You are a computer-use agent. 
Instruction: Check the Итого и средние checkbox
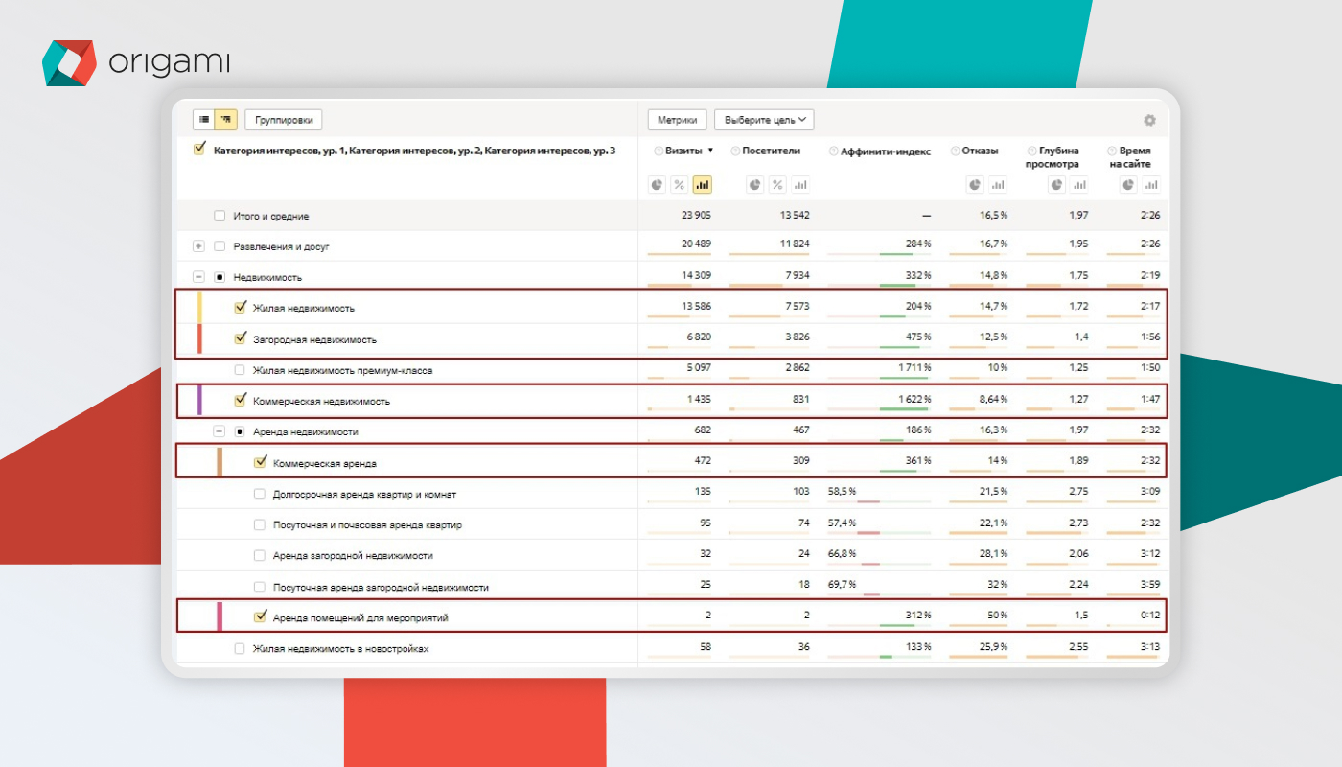click(x=220, y=216)
